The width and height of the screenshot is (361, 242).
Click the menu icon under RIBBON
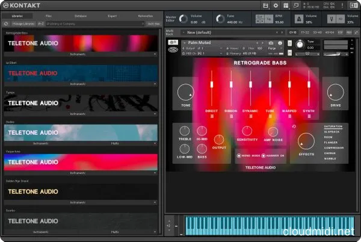coord(232,116)
